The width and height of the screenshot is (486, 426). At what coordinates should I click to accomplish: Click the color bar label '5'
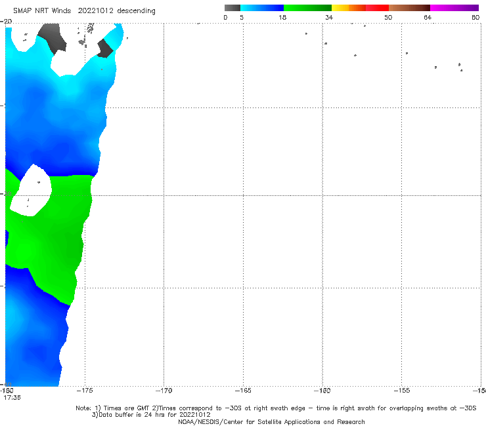click(242, 18)
